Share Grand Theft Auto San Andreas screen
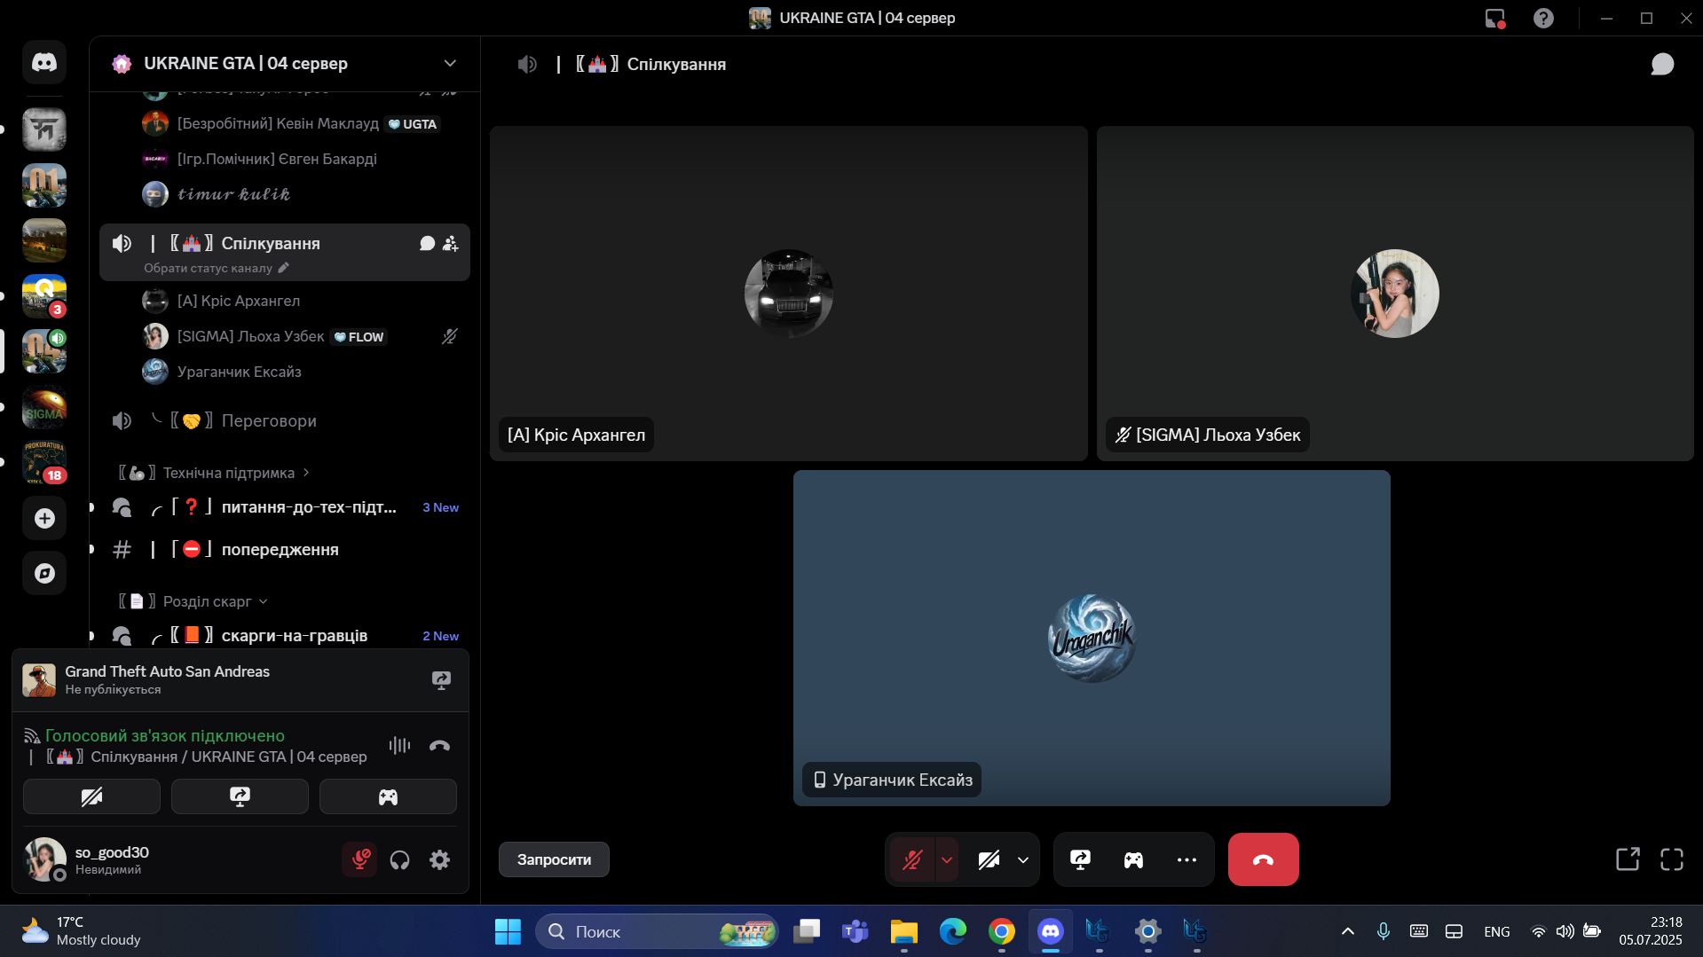Image resolution: width=1703 pixels, height=957 pixels. [441, 680]
